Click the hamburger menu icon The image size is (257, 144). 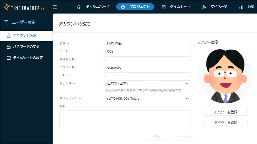[55, 7]
